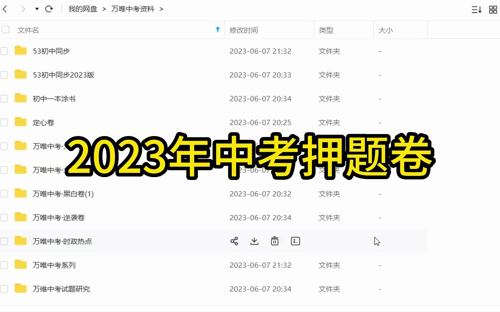
Task: Select the 53初中同步 folder name
Action: (x=52, y=51)
